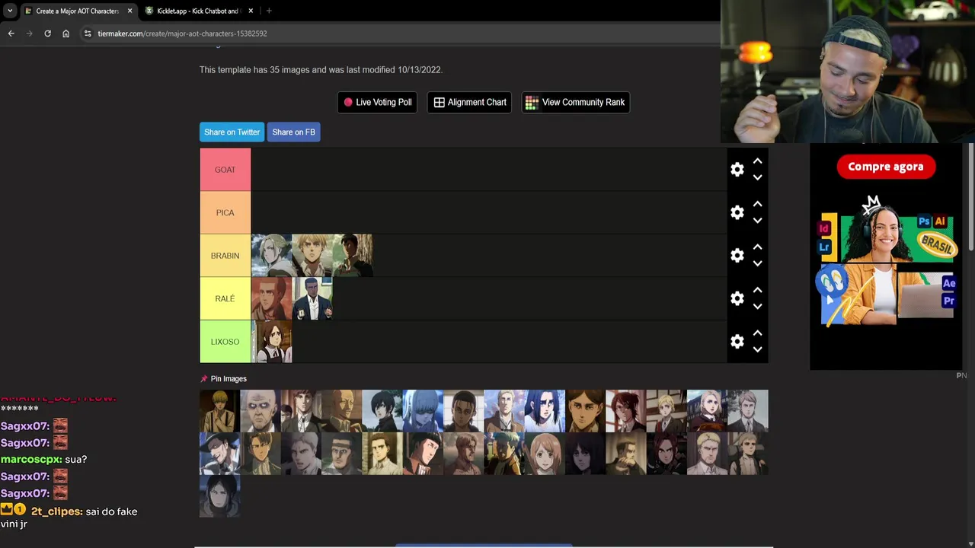Close the Major AOT Characters tab
Screen dimensions: 975x548
[129, 11]
